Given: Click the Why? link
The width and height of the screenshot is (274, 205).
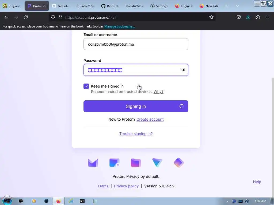Looking at the screenshot, I should 158,92.
